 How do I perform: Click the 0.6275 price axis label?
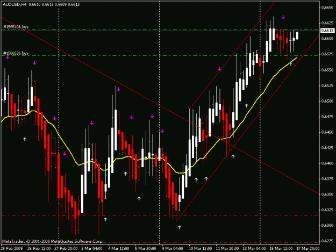pos(327,241)
